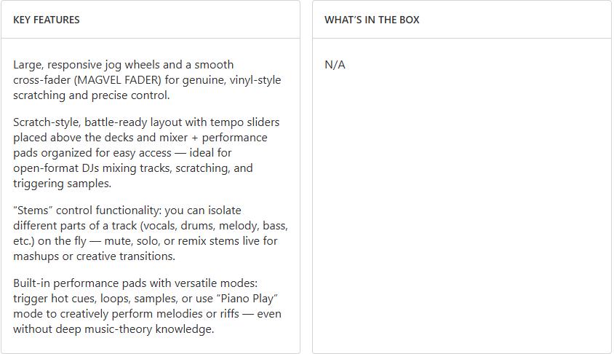
Task: Click the words "tempo sliders"
Action: click(x=246, y=122)
